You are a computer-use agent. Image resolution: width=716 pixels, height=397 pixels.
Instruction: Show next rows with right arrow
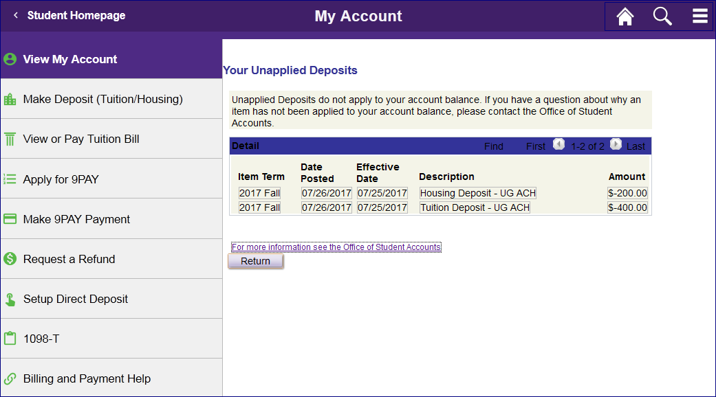point(616,144)
